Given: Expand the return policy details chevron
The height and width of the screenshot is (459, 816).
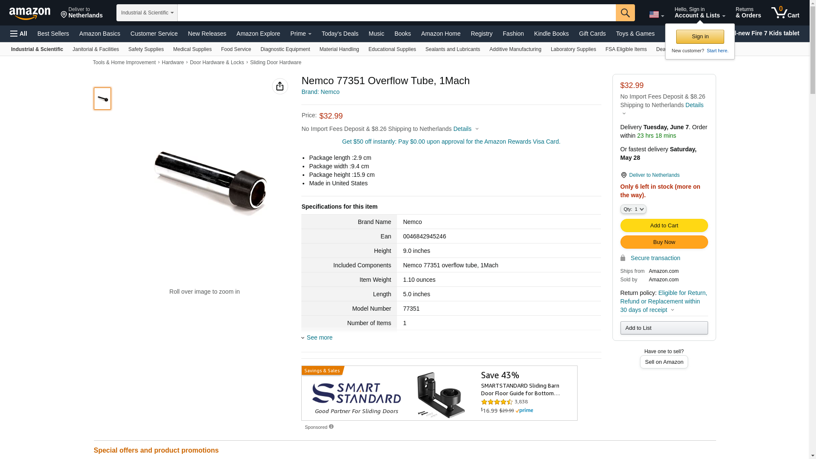Looking at the screenshot, I should tap(672, 310).
